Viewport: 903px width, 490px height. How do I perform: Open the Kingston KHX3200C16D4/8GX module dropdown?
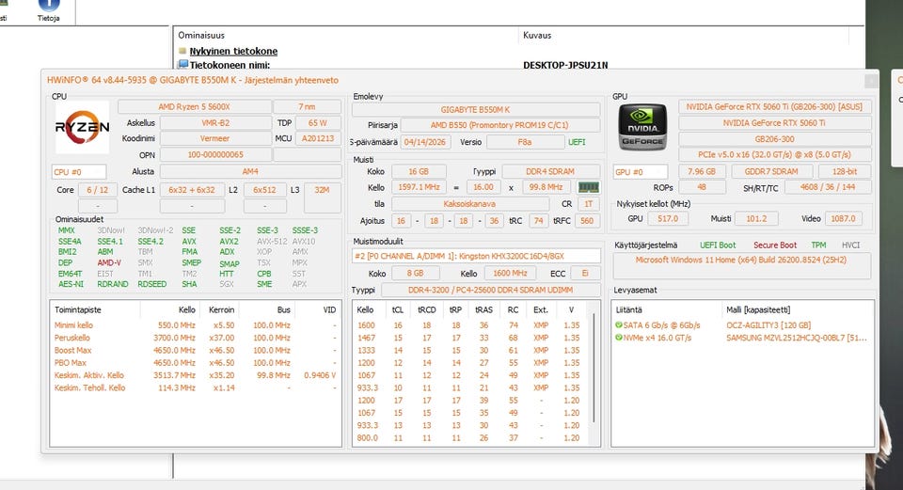(476, 256)
